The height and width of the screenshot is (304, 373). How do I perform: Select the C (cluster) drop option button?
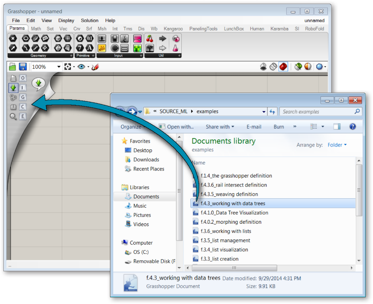tap(23, 107)
